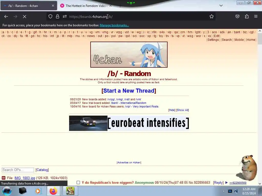
Task: Open the gif board link in board list
Action: point(35,32)
